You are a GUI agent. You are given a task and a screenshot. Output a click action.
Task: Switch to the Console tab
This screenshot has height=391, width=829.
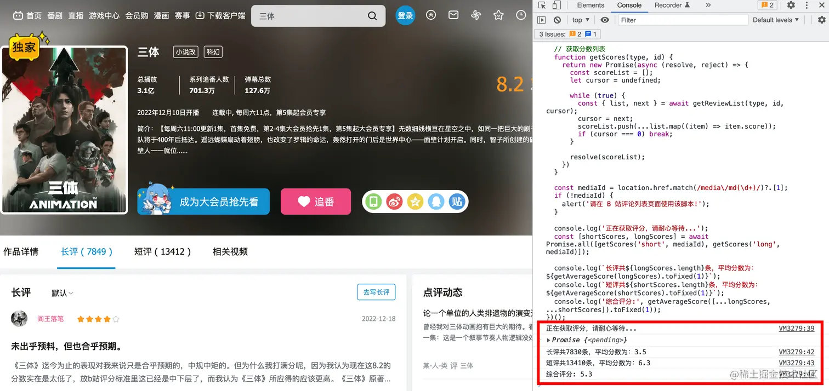pyautogui.click(x=629, y=5)
